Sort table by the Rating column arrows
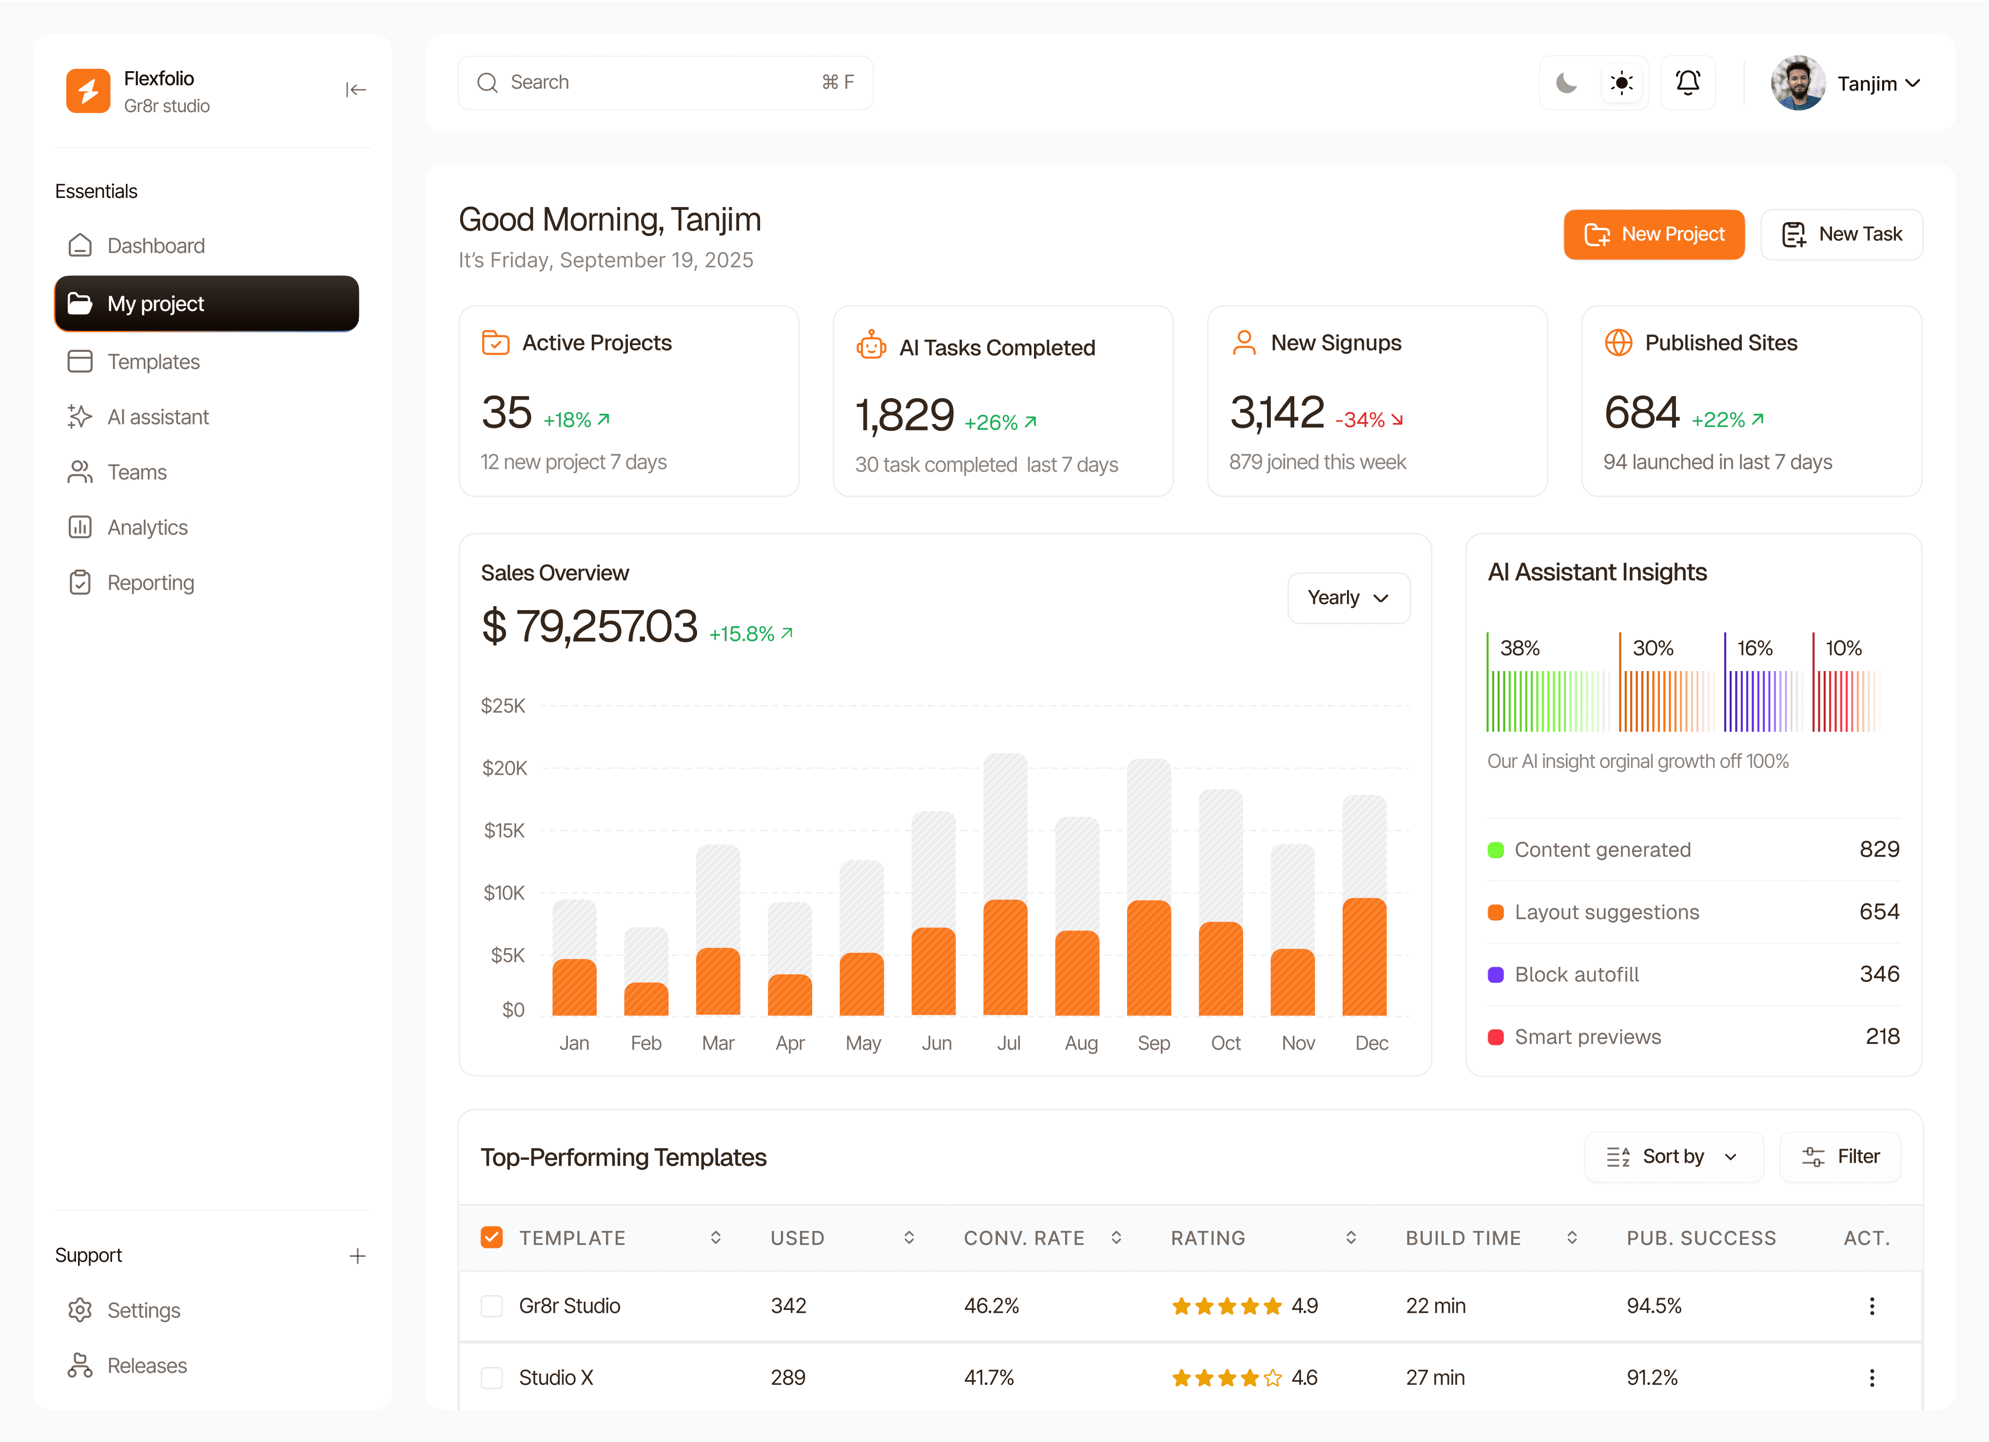Screen dimensions: 1989x1442 (x=1350, y=1238)
